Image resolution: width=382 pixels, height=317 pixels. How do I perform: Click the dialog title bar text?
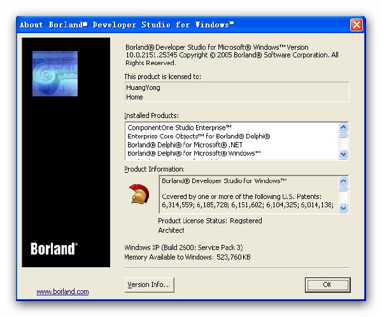coord(127,25)
